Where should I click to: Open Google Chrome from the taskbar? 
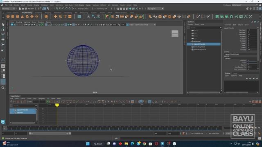click(145, 144)
